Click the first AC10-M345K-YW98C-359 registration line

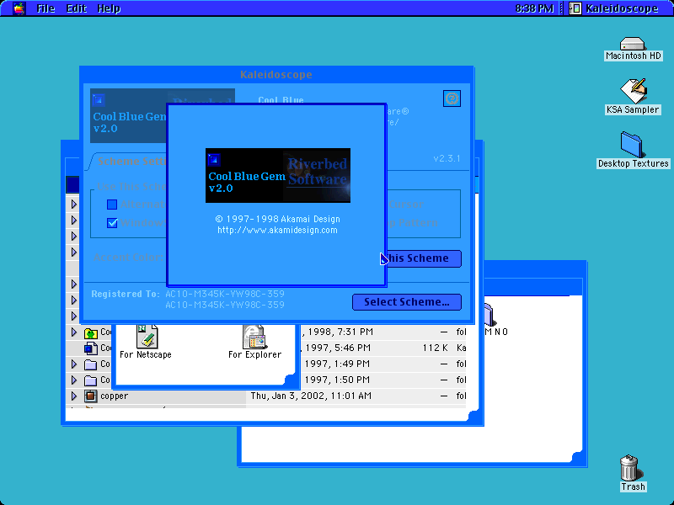click(225, 294)
